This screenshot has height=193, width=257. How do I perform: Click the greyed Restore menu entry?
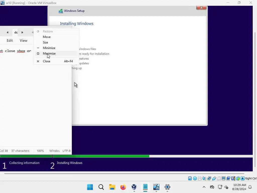[48, 31]
